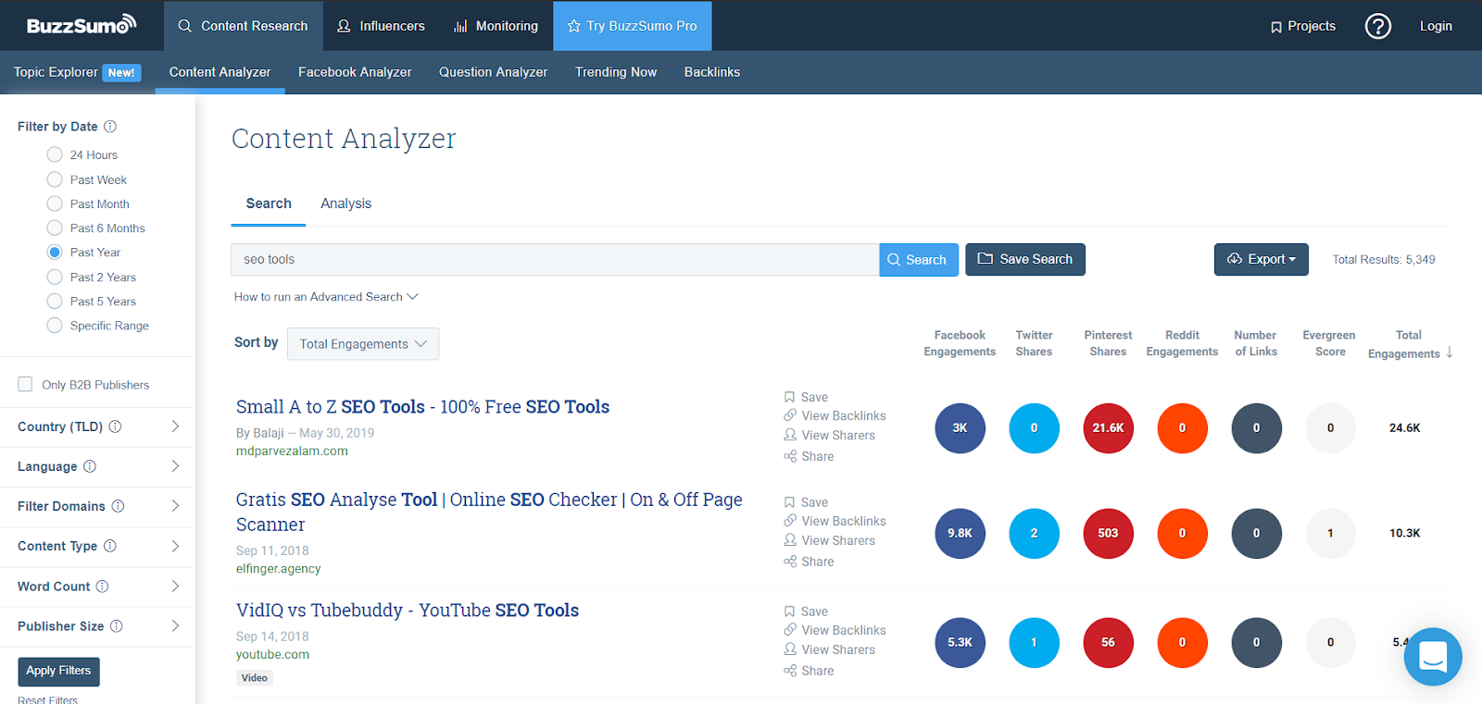Open the chat widget bubble
Viewport: 1482px width, 704px height.
[x=1433, y=657]
